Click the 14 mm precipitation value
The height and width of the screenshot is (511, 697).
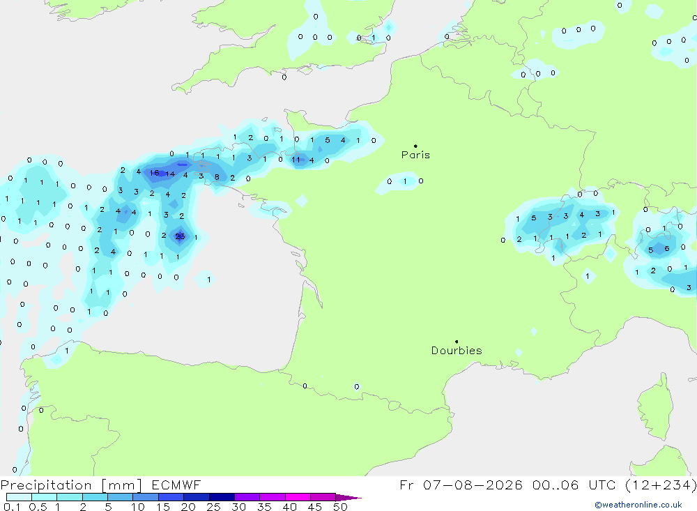point(170,174)
